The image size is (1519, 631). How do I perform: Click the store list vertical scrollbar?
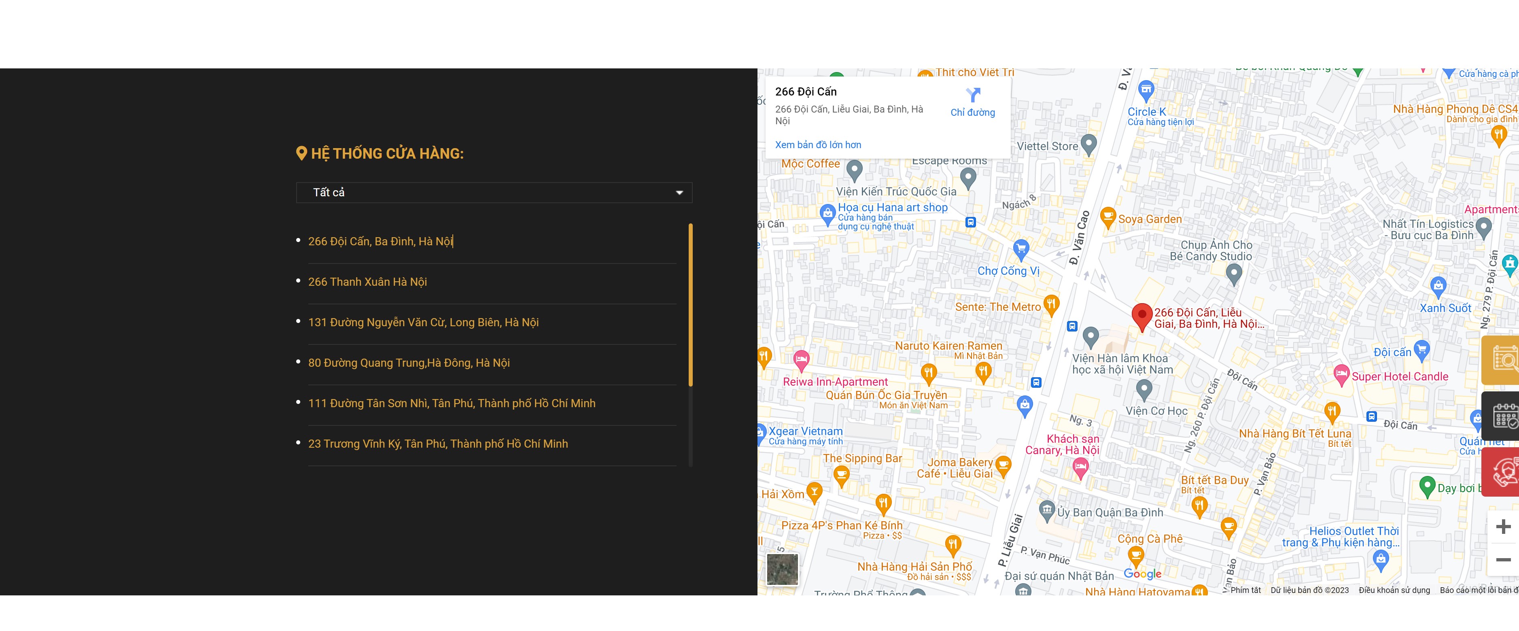click(x=690, y=305)
